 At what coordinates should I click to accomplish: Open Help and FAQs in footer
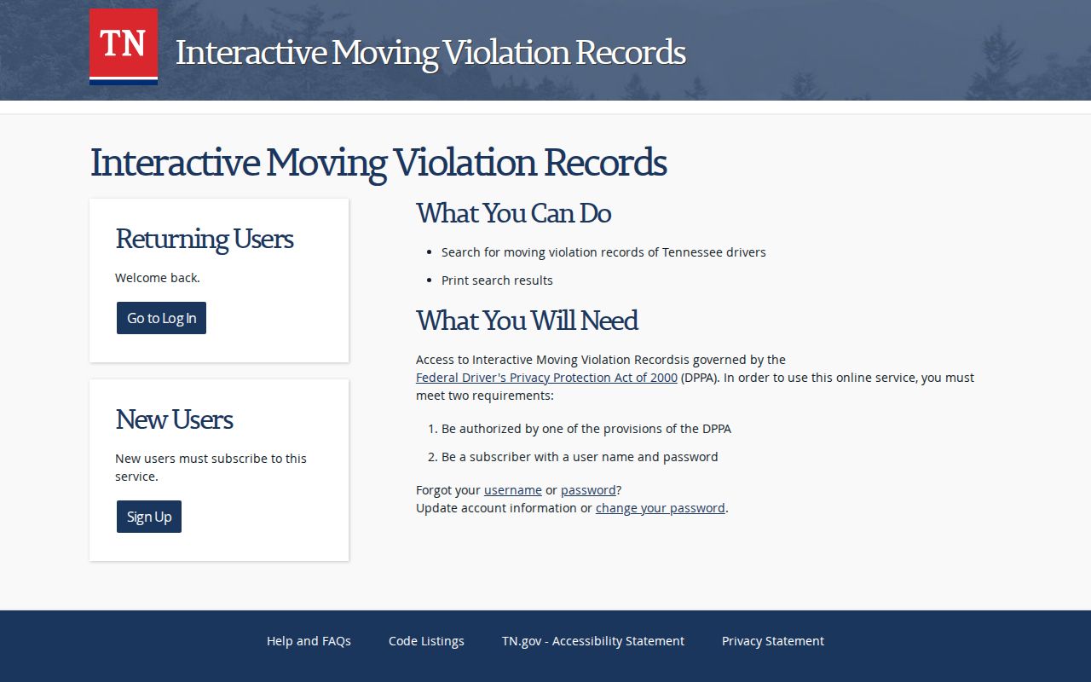309,641
